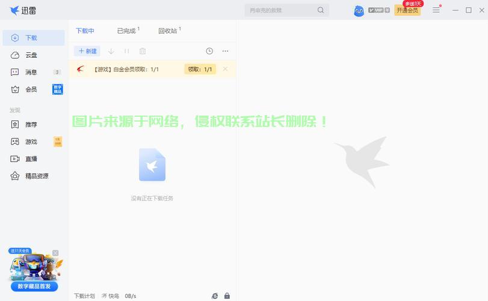Open the 消息 messages section
The image size is (488, 301).
click(34, 72)
